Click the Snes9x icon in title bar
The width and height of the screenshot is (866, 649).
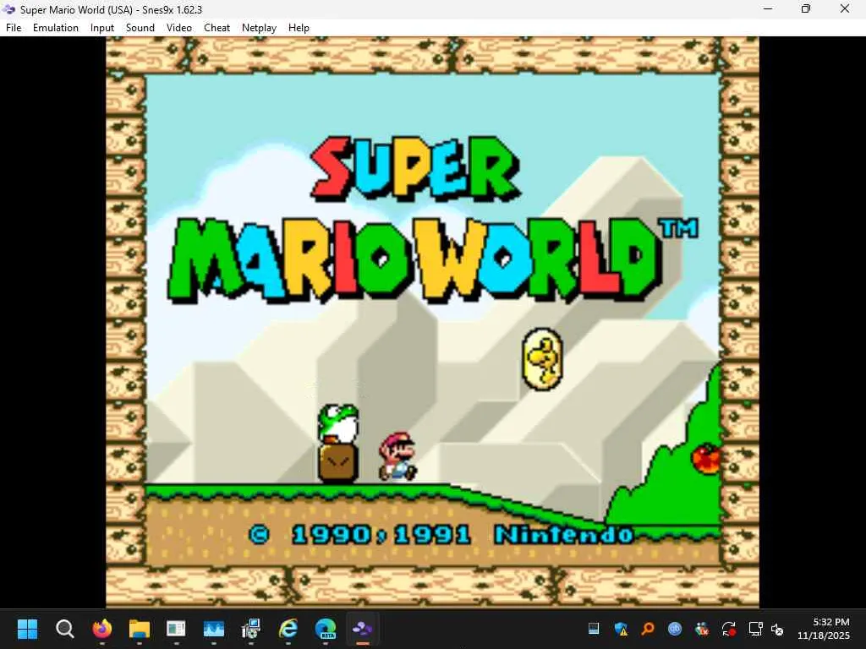point(8,9)
